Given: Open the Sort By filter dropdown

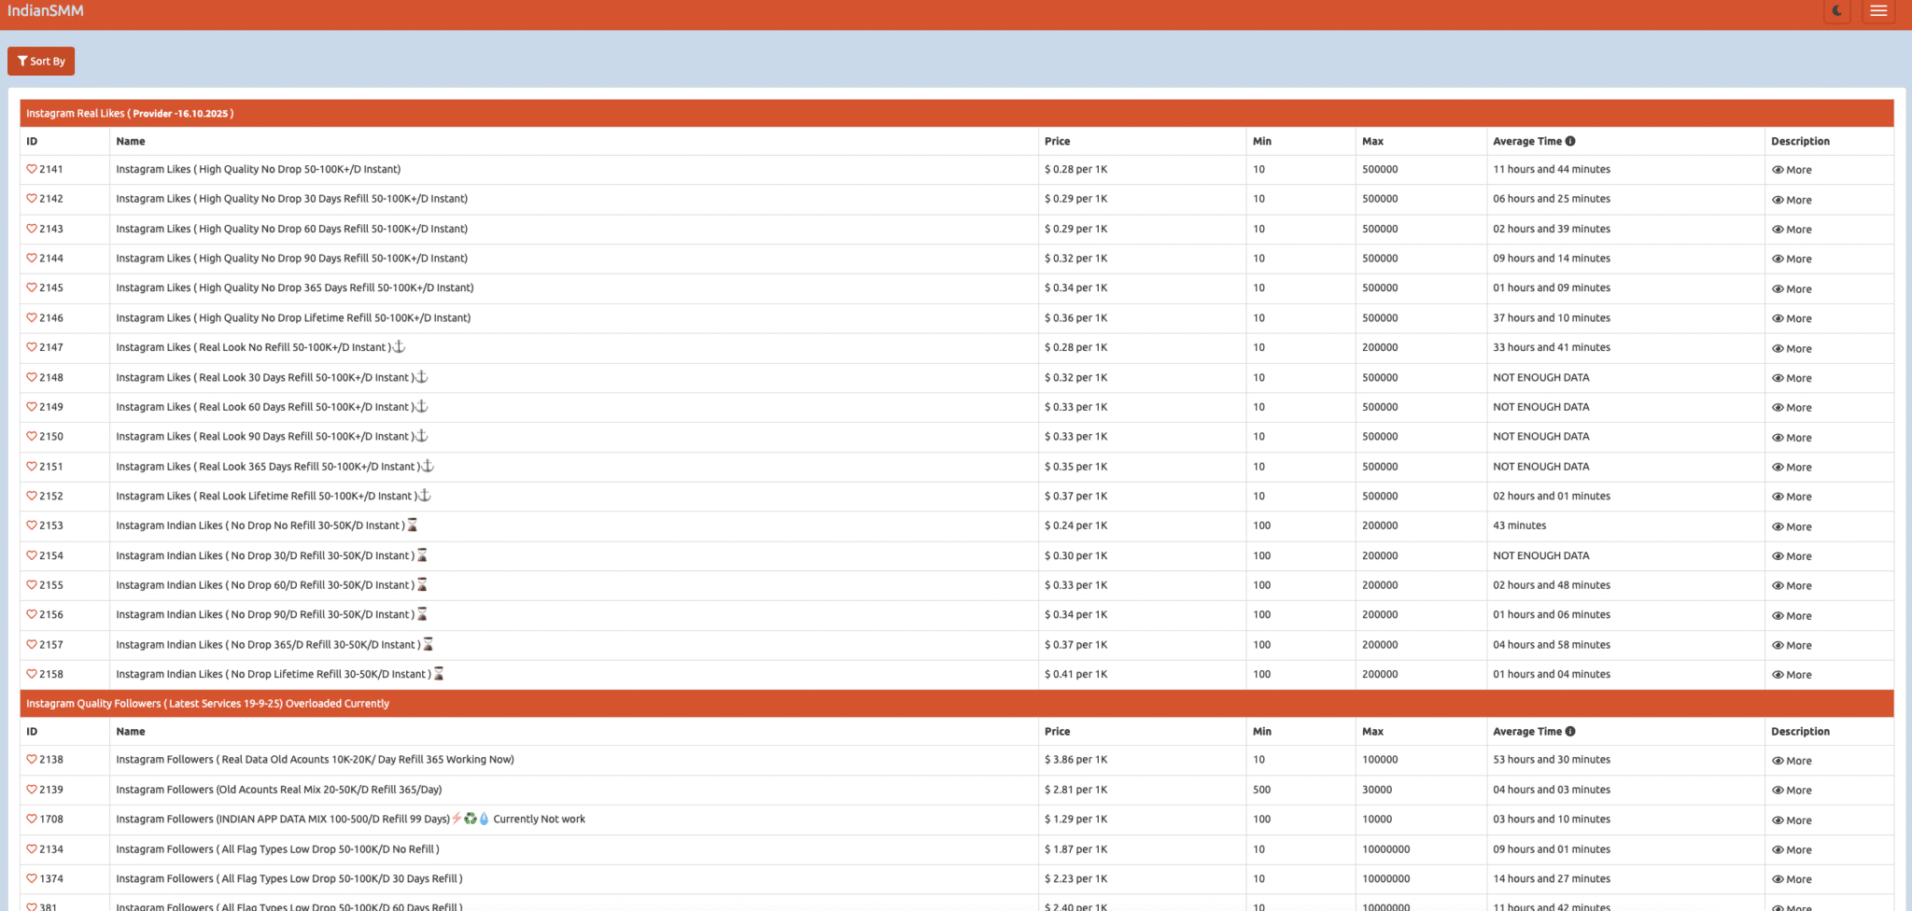Looking at the screenshot, I should (x=41, y=62).
